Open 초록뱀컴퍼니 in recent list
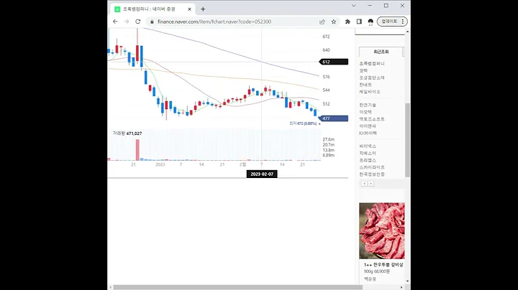The height and width of the screenshot is (290, 518). click(x=372, y=63)
